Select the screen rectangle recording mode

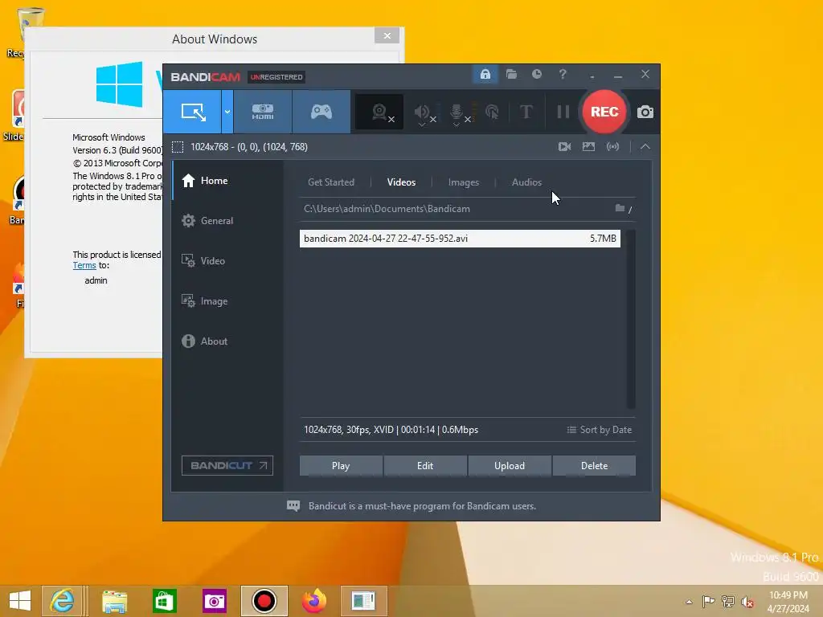(x=193, y=112)
